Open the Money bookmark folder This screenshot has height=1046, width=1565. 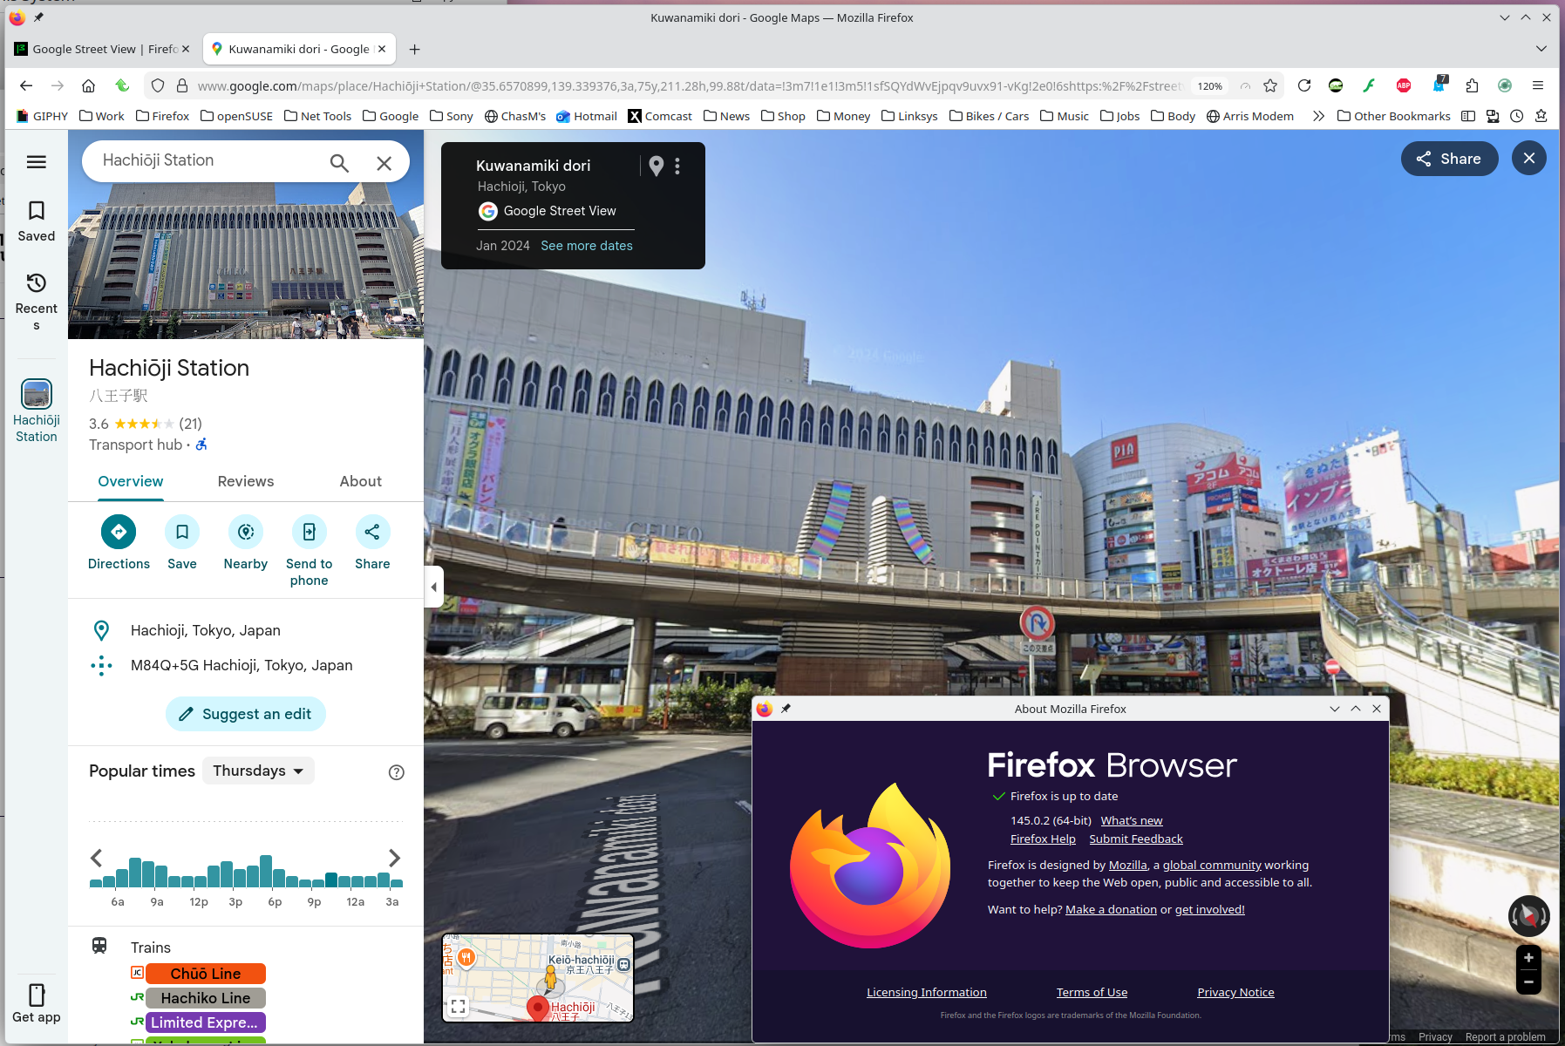point(843,116)
